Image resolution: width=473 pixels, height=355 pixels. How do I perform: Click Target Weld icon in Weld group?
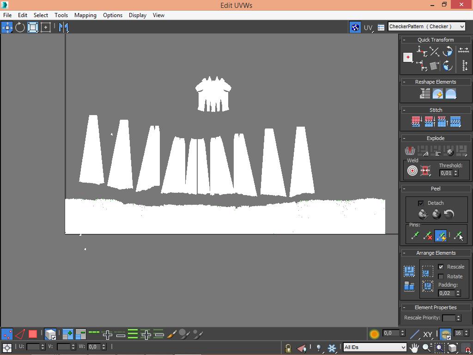click(x=412, y=171)
